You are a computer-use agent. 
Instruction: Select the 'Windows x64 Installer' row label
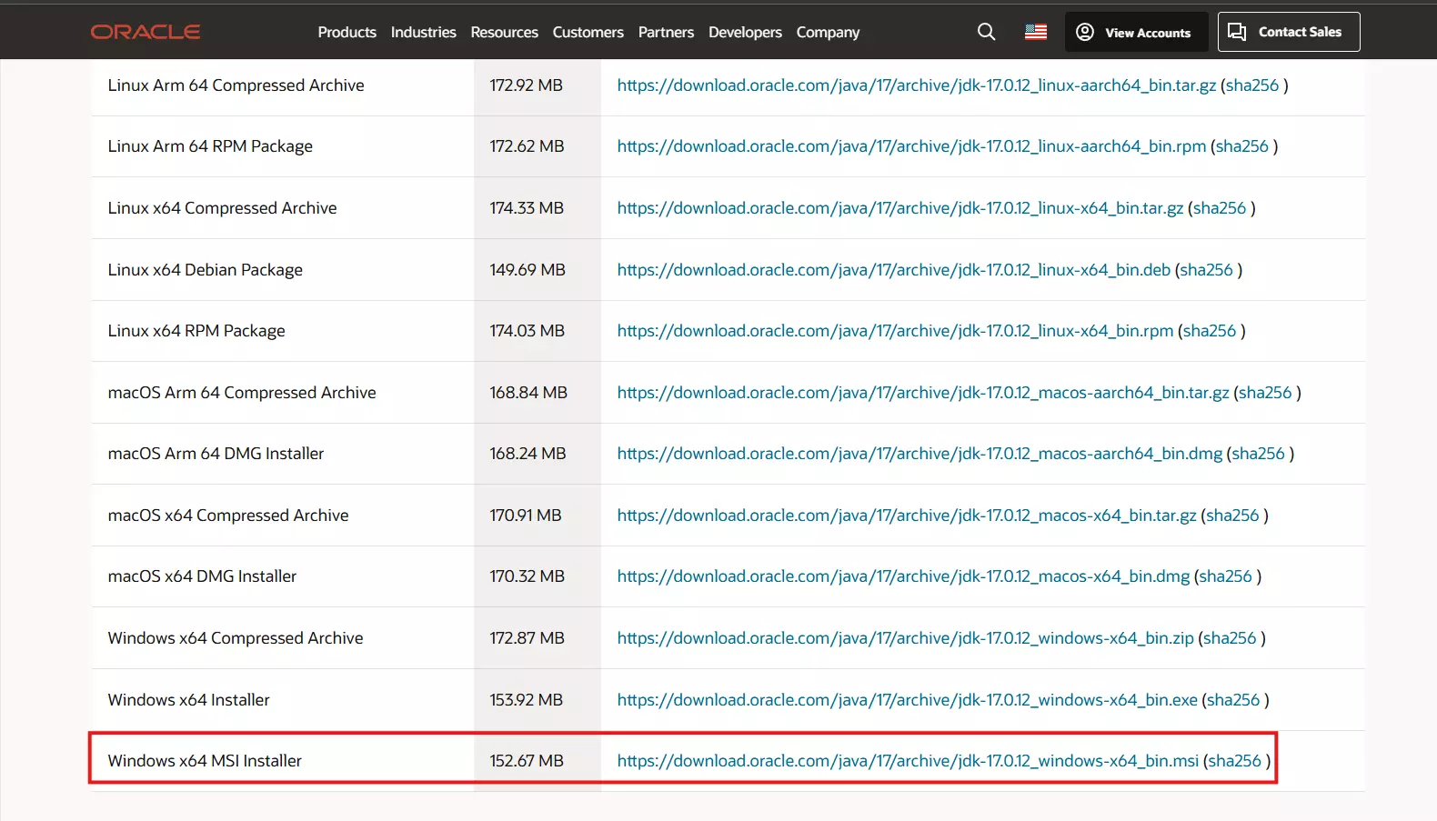(x=188, y=700)
